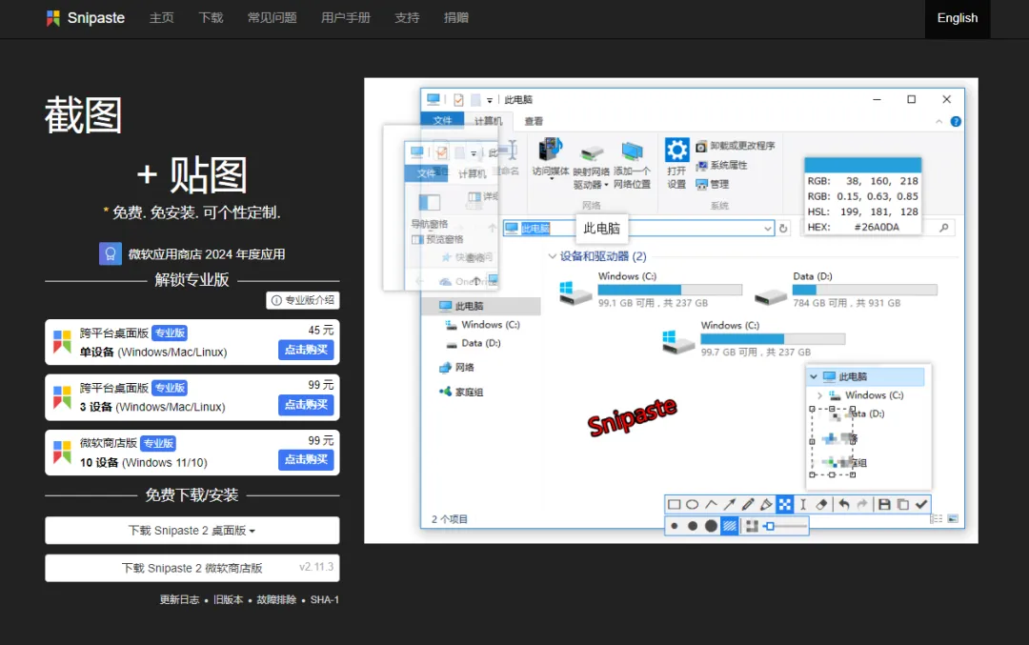Open 用户手册 from the top navigation

pyautogui.click(x=346, y=18)
